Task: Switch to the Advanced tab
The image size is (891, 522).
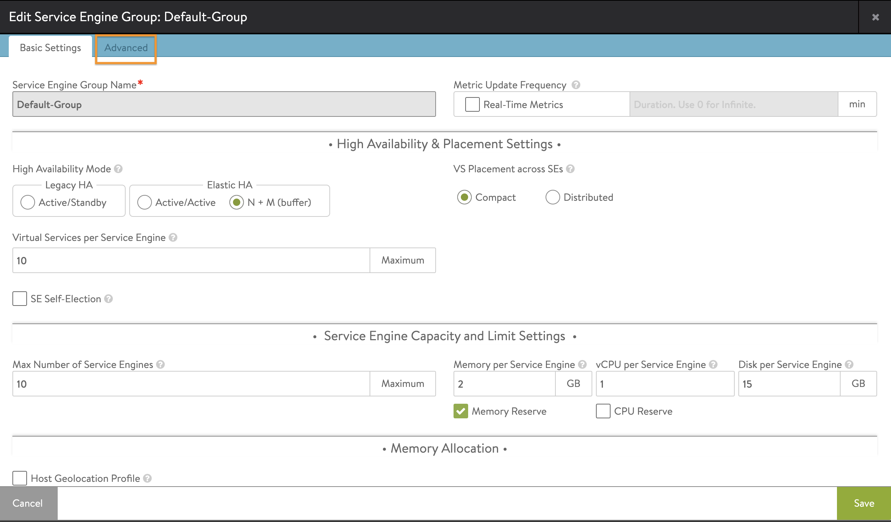Action: pos(126,47)
